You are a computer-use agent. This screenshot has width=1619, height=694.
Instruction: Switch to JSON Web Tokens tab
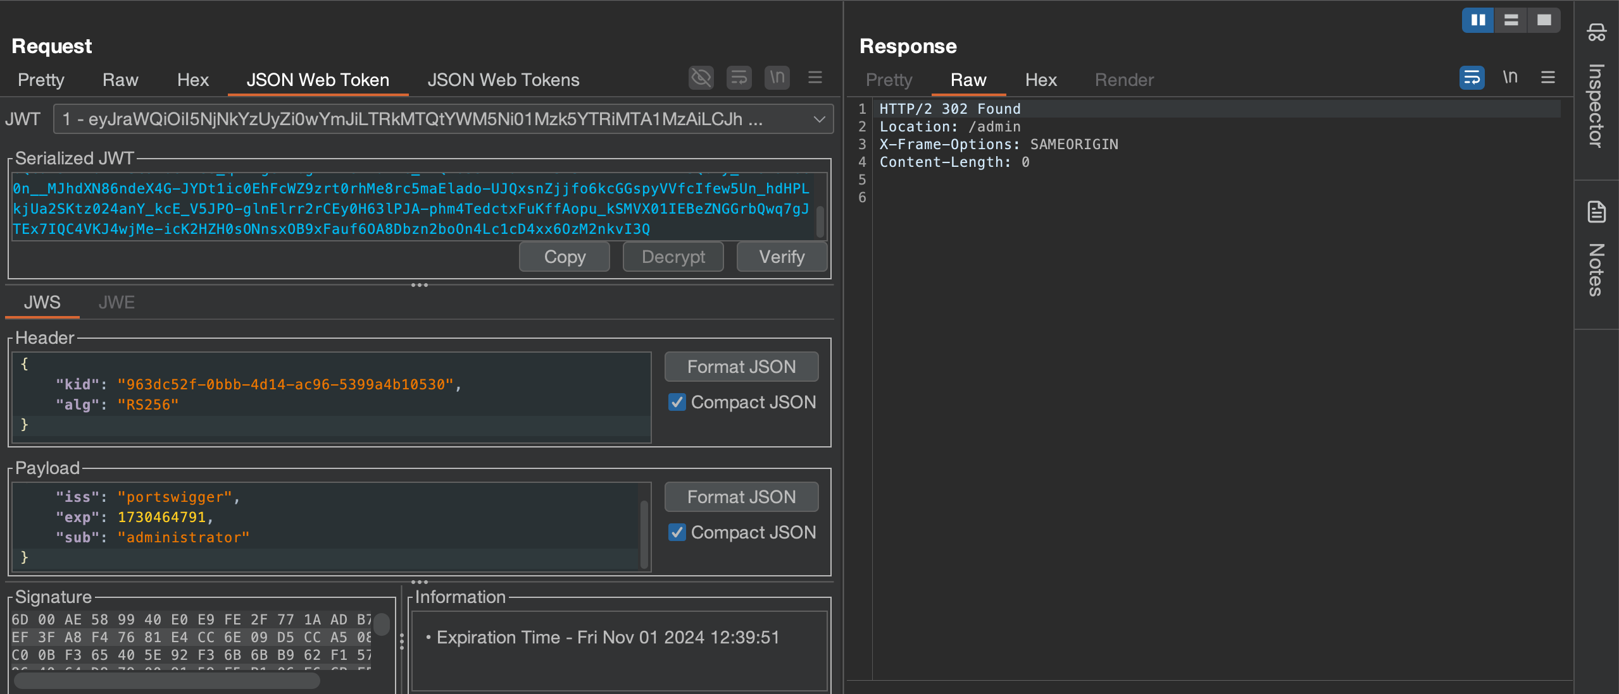503,80
